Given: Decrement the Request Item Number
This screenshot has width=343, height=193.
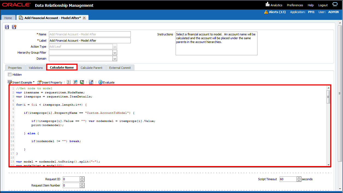Looking at the screenshot, I should click(x=82, y=187).
